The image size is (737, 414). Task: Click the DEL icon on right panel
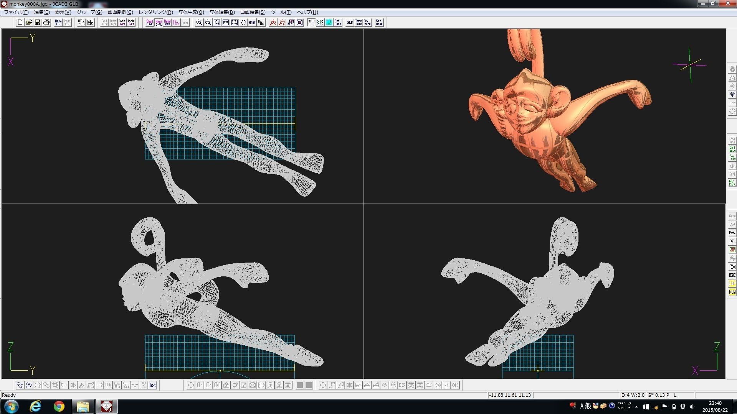pos(732,242)
